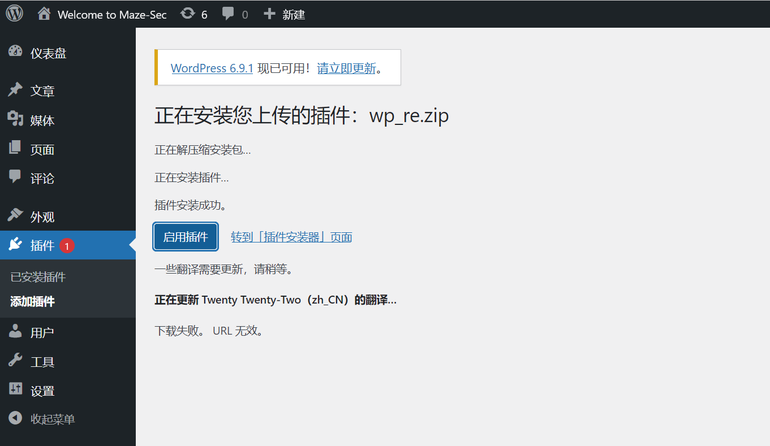Open the 已安装插件 submenu item
The image size is (770, 446).
[38, 277]
